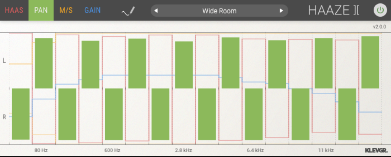Switch to the GAIN tab
The width and height of the screenshot is (391, 157).
tap(93, 10)
